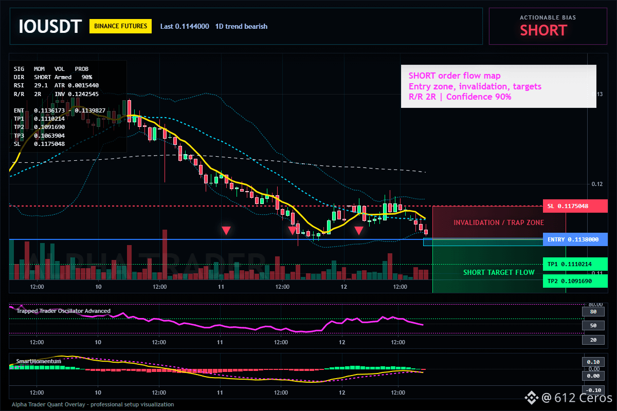
Task: Click the SHORT order flow map note
Action: pyautogui.click(x=498, y=86)
